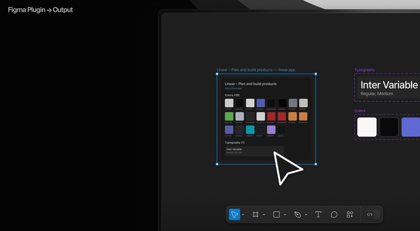This screenshot has width=420, height=231.
Task: Pick the indigo swatch starting the third row
Action: (x=229, y=130)
